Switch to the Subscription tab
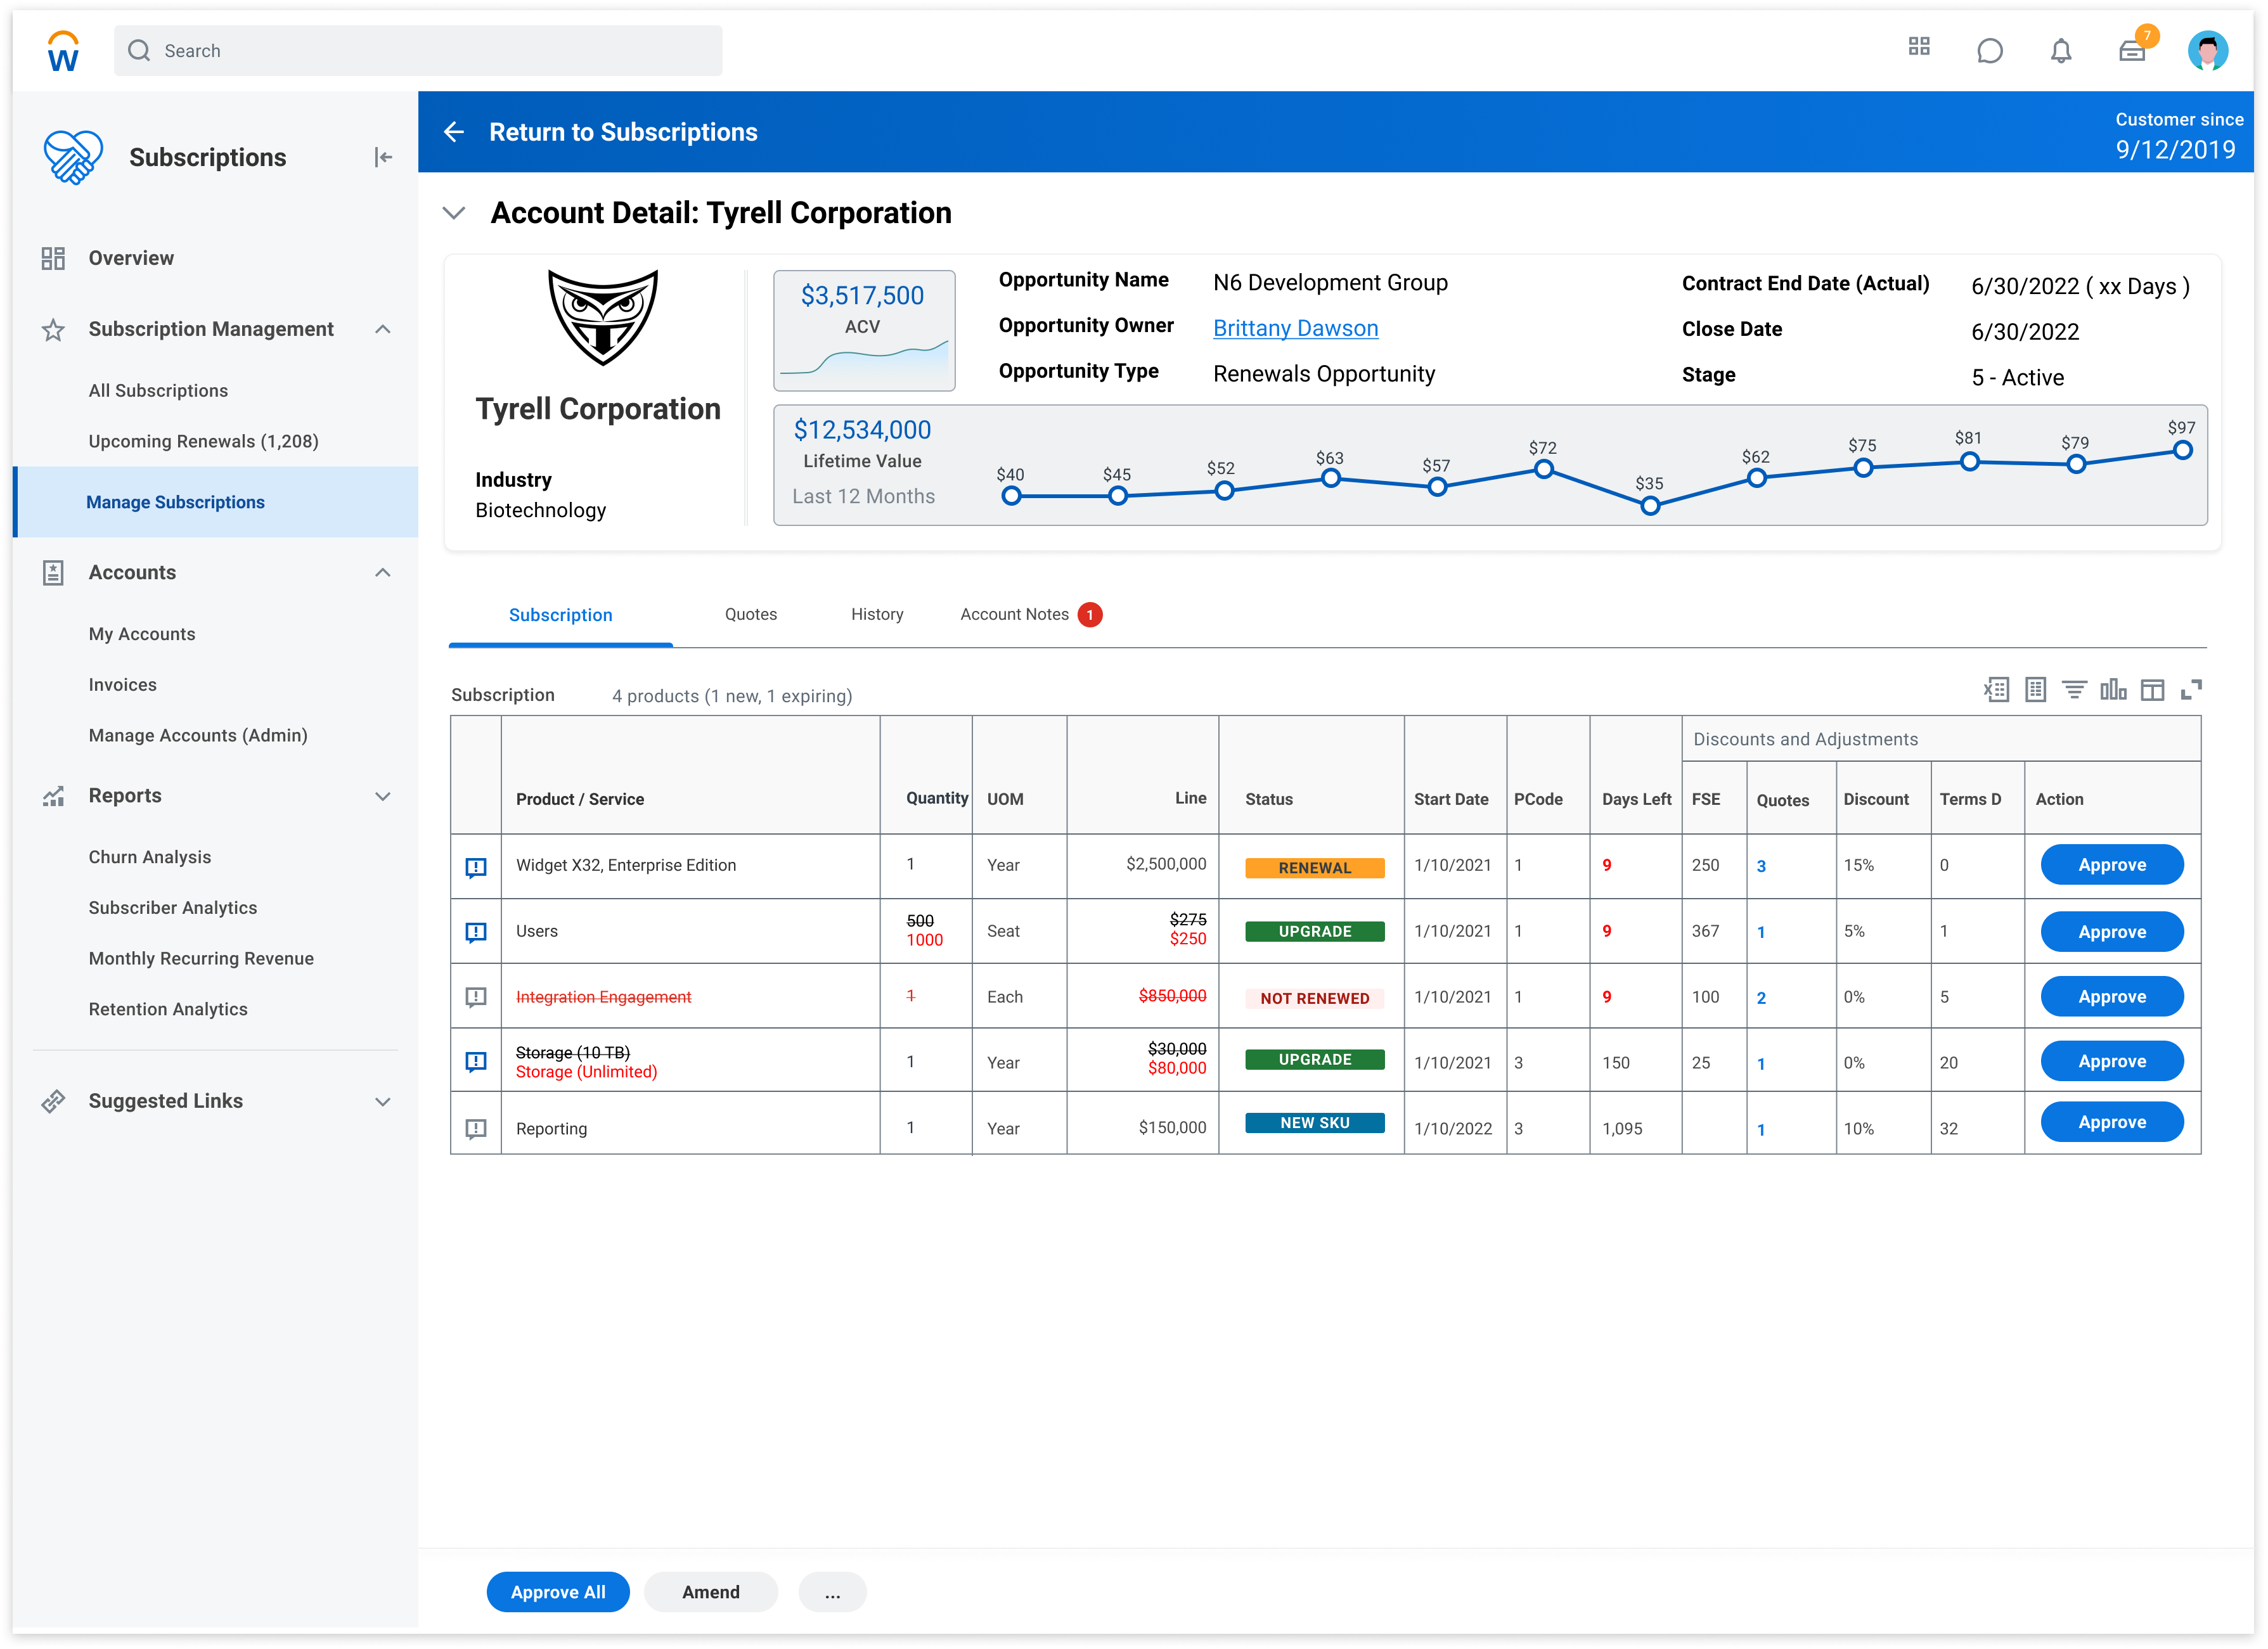2268x1649 pixels. (x=560, y=615)
